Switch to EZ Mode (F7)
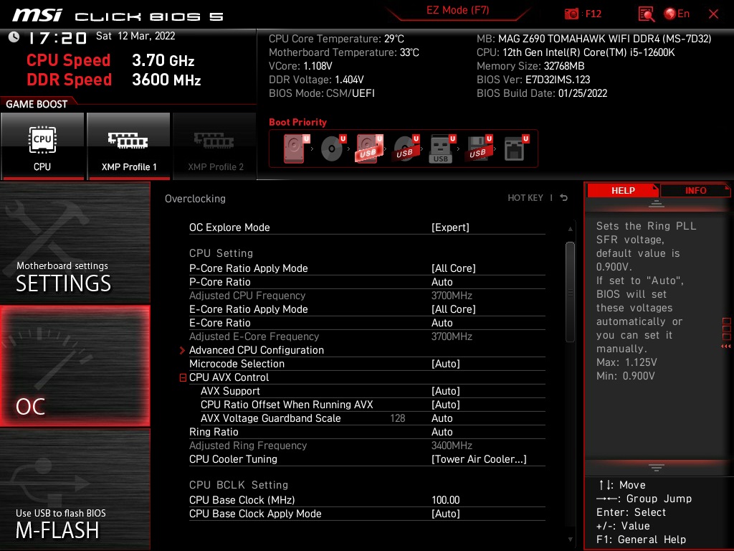 point(457,10)
